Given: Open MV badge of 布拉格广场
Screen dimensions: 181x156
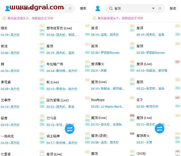Looking at the screenshot, I should [x=88, y=66].
